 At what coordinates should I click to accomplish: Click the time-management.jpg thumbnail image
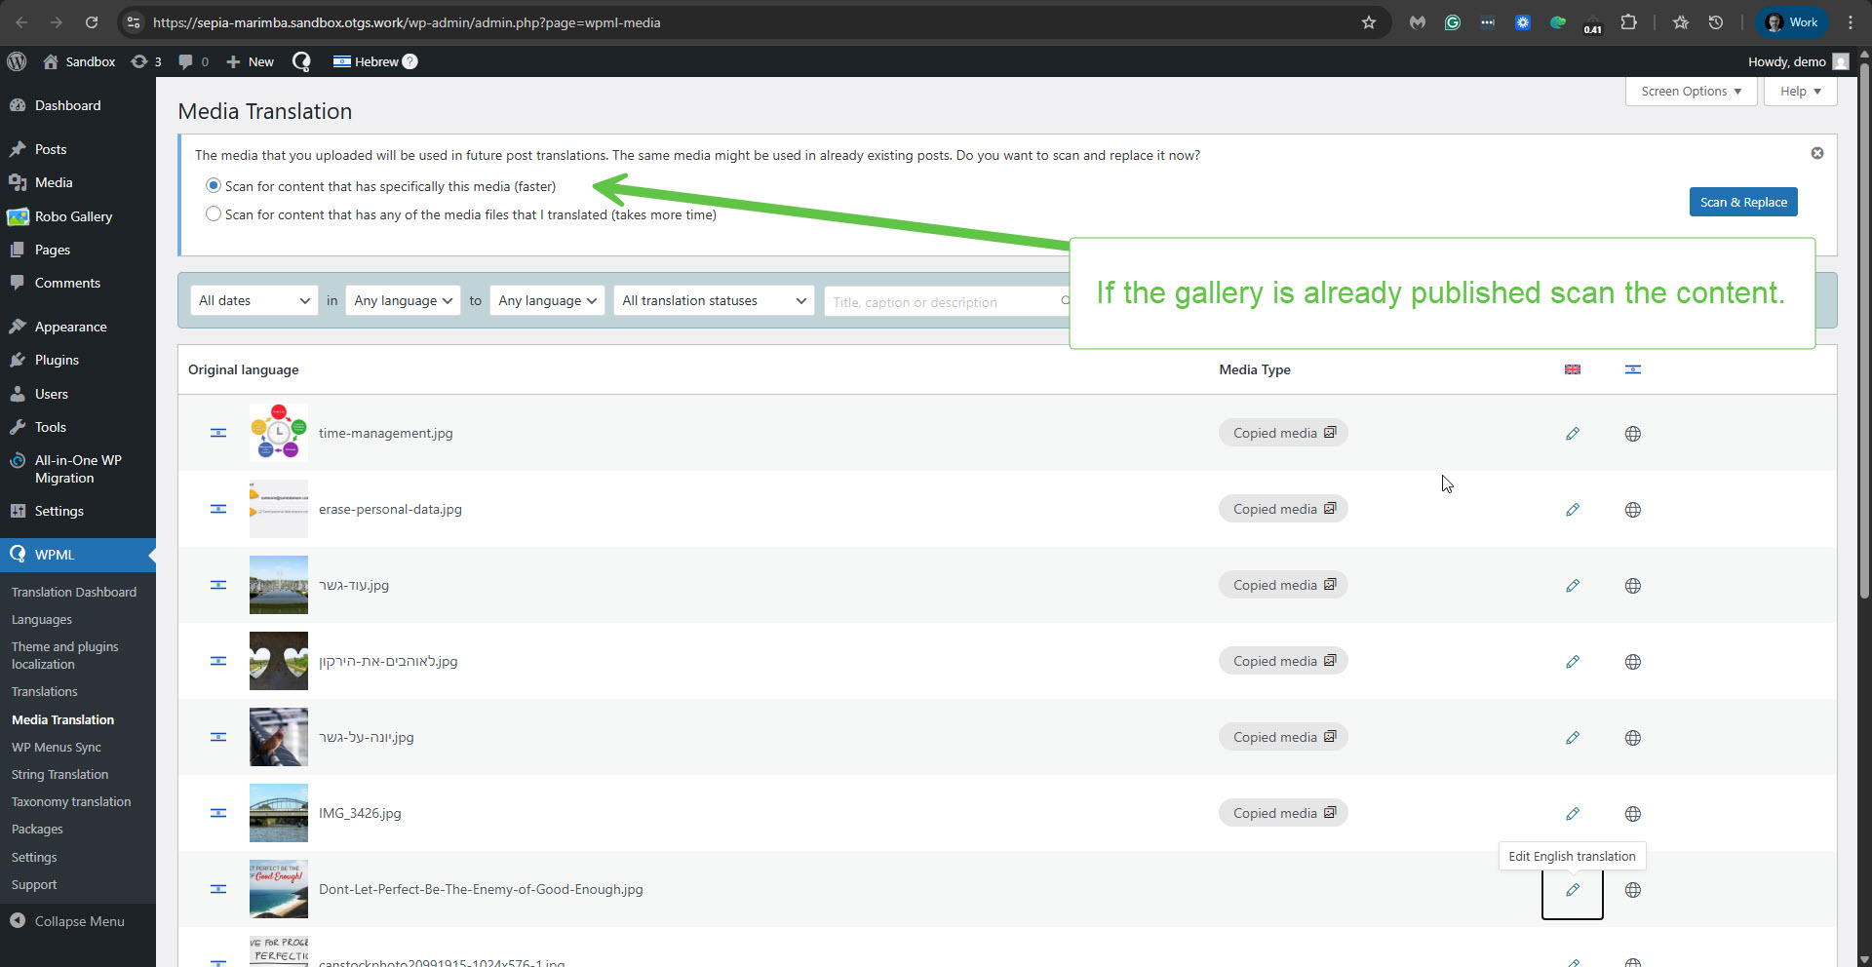(279, 433)
